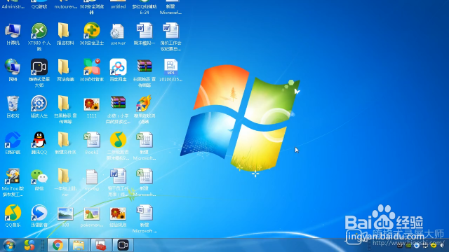This screenshot has width=449, height=252.
Task: Switch to screen recorder on taskbar
Action: [123, 245]
